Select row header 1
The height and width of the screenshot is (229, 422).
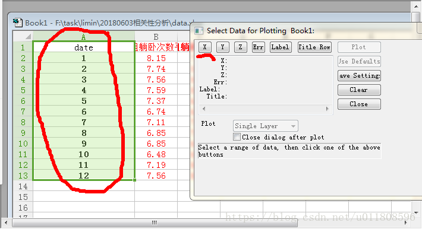[x=23, y=47]
